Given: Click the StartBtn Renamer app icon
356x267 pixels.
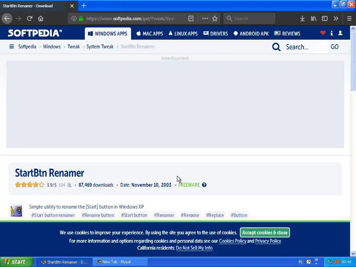Looking at the screenshot, I should click(16, 211).
